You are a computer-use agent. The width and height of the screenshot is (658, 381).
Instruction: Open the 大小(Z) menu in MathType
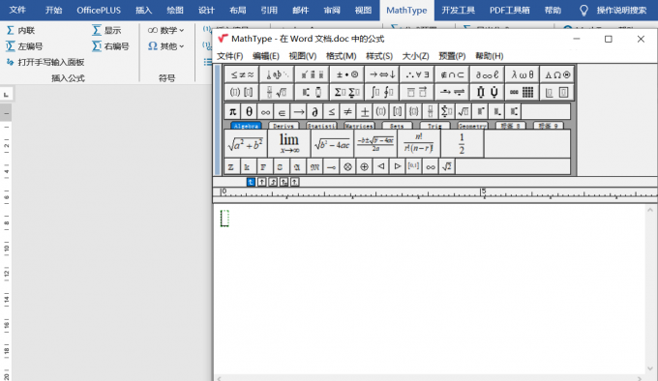click(x=416, y=56)
